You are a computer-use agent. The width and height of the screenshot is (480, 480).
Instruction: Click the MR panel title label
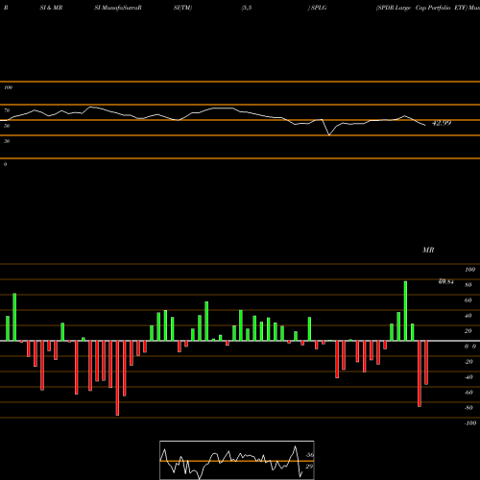(x=428, y=250)
